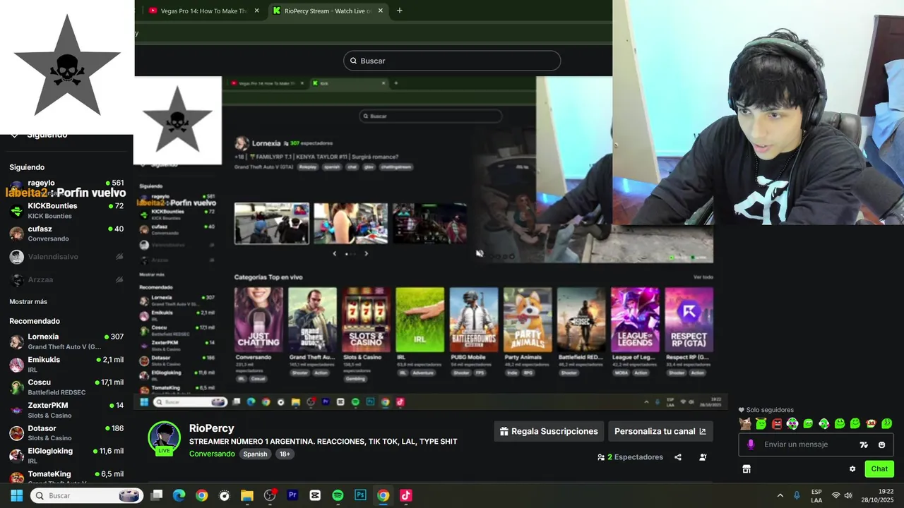
Task: Switch to the Vegas Pro 14 tab
Action: tap(204, 11)
